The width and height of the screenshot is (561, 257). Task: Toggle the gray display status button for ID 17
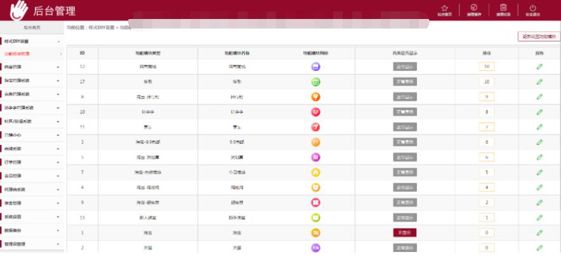(x=404, y=82)
